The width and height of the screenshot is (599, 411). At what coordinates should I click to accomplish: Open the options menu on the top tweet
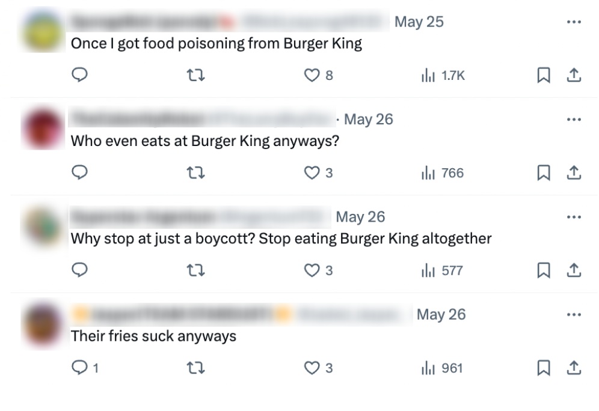point(573,22)
